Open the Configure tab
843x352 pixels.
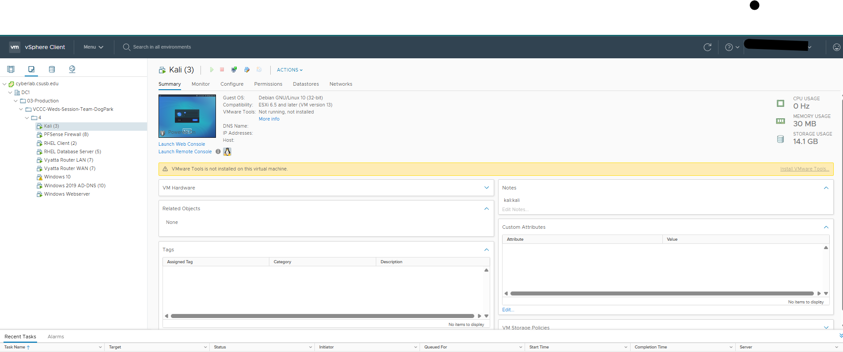[232, 84]
